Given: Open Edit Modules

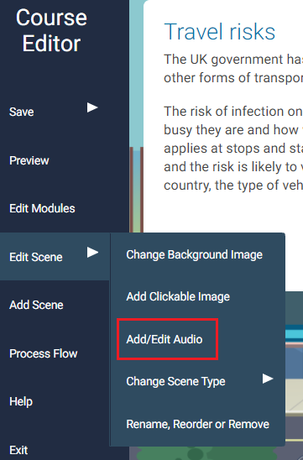Looking at the screenshot, I should pos(42,208).
